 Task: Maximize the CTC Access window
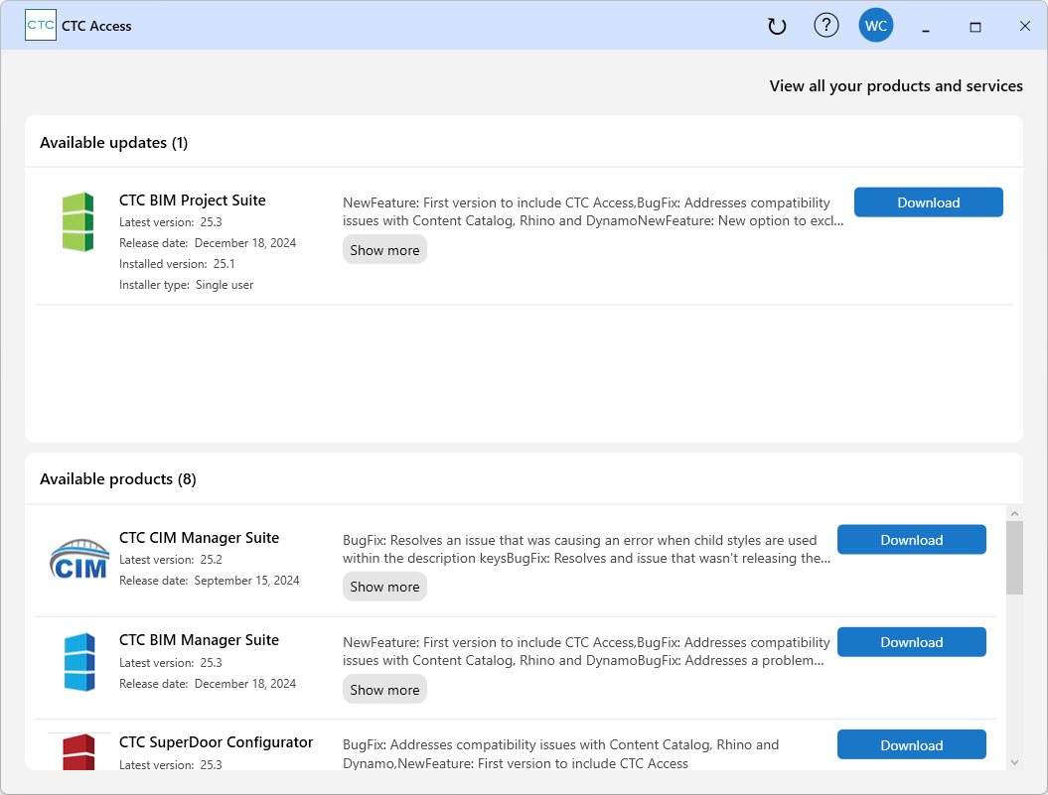975,27
